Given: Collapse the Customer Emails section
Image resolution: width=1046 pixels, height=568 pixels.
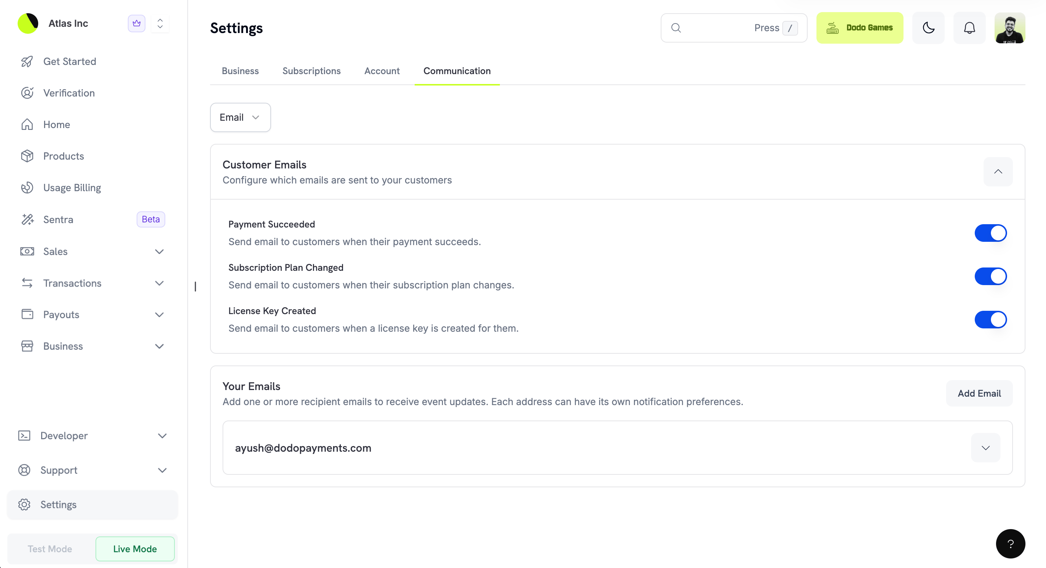Looking at the screenshot, I should pyautogui.click(x=998, y=172).
